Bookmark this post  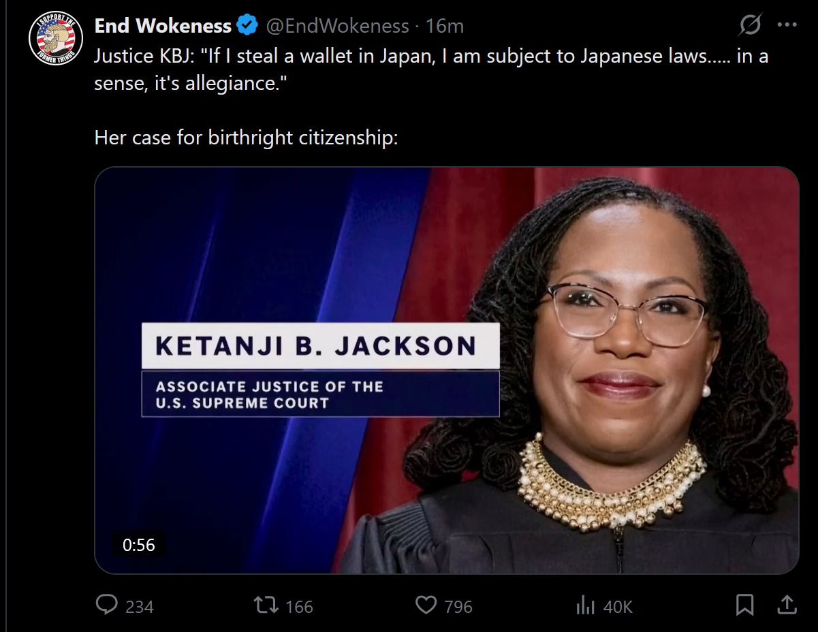coord(744,605)
